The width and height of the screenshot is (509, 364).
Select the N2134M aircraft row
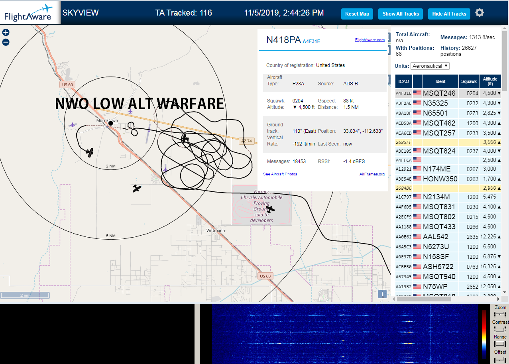(x=448, y=197)
